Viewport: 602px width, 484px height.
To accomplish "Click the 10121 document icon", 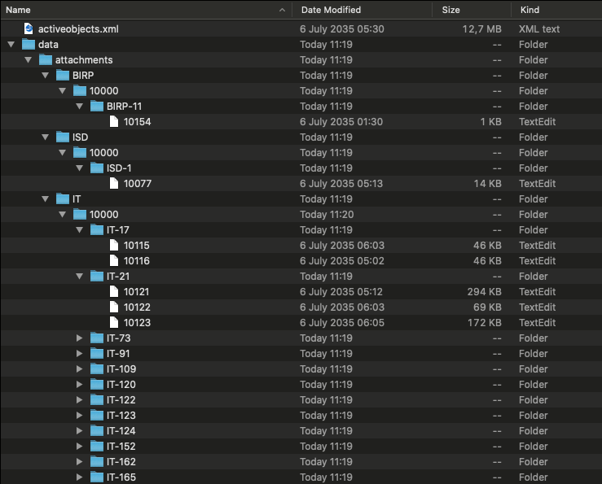I will point(114,291).
